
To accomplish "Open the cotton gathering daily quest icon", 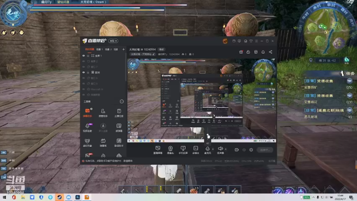I will coord(349,96).
